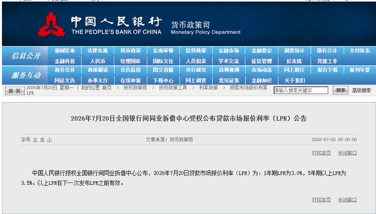Click the 首页 home button
The image size is (376, 214).
point(15,91)
